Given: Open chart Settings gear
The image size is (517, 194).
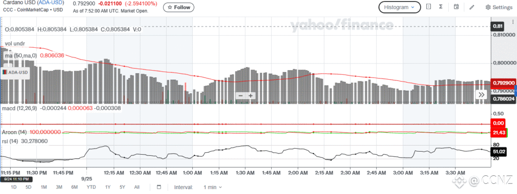Looking at the screenshot, I should tap(499, 7).
